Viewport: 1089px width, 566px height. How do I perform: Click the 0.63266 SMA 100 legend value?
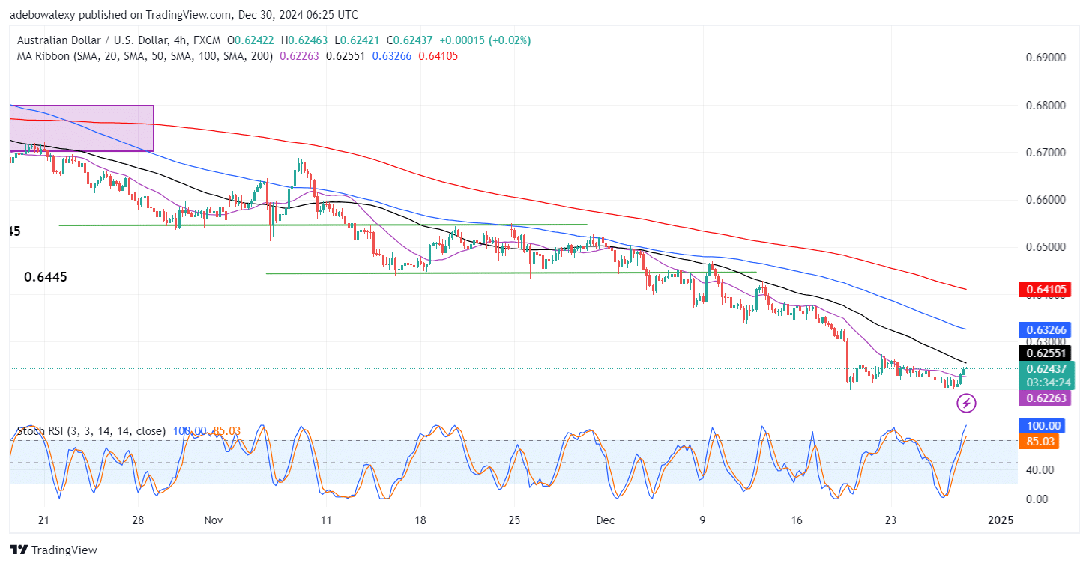[390, 55]
